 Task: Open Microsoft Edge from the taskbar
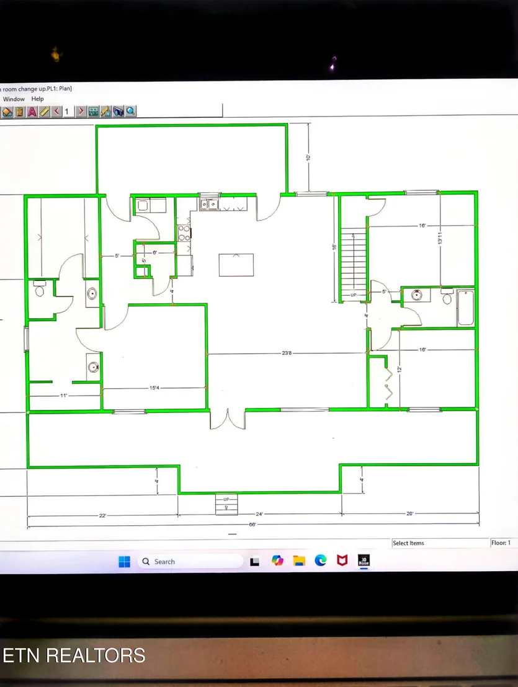(321, 561)
